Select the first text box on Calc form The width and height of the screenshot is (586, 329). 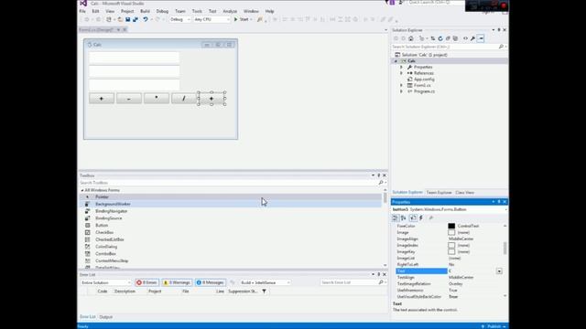[135, 58]
